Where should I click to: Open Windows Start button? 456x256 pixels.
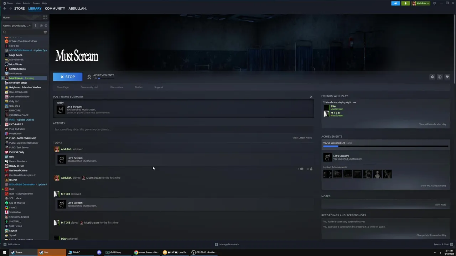pos(4,252)
